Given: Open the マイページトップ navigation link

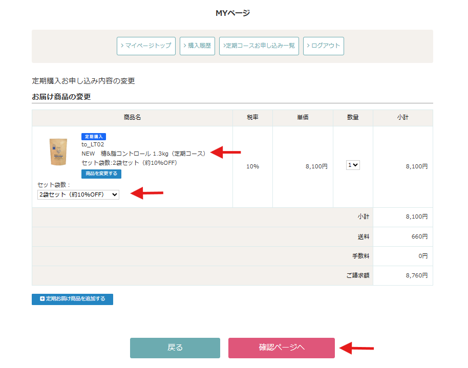Looking at the screenshot, I should [x=146, y=46].
